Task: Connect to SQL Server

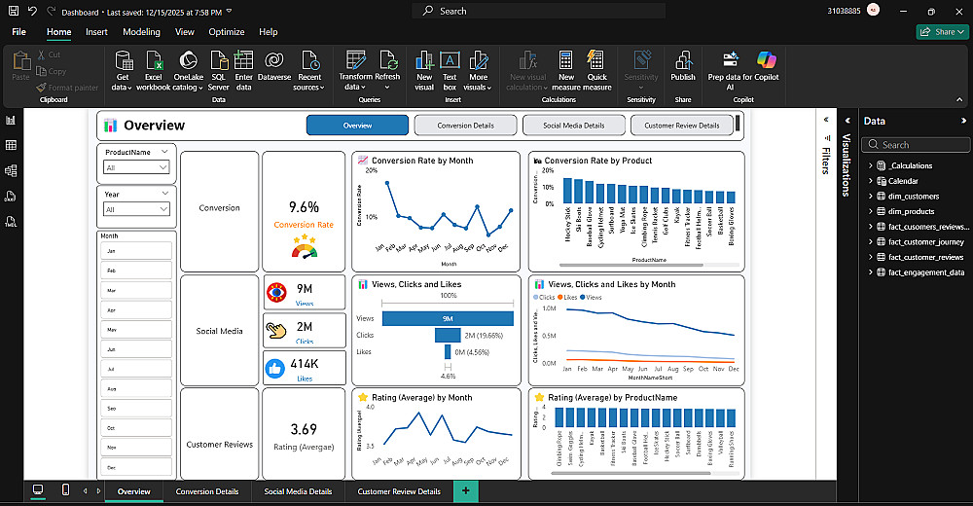Action: click(x=218, y=71)
